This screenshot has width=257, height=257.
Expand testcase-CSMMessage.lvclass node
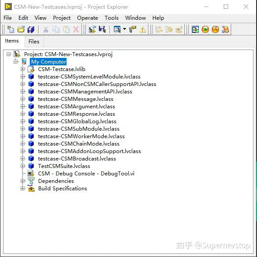pyautogui.click(x=23, y=99)
